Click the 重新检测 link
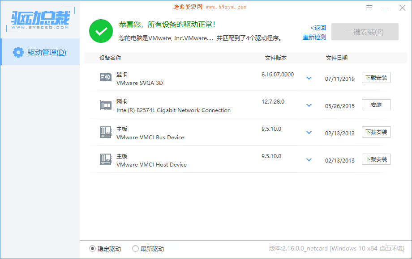Viewport: 412px width, 259px height. (x=314, y=37)
